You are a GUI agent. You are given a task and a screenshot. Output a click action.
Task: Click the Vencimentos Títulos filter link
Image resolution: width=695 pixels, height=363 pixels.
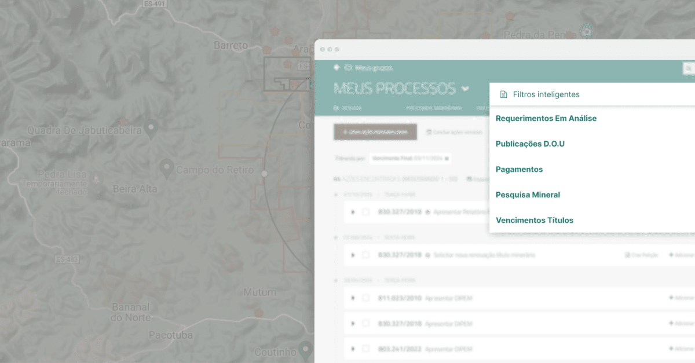point(535,220)
